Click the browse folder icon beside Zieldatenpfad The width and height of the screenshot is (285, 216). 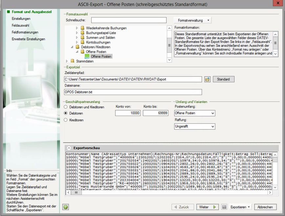pos(208,79)
